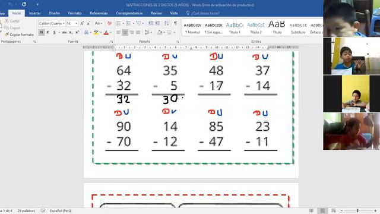
Task: Switch to Read Mode view icon
Action: click(311, 210)
